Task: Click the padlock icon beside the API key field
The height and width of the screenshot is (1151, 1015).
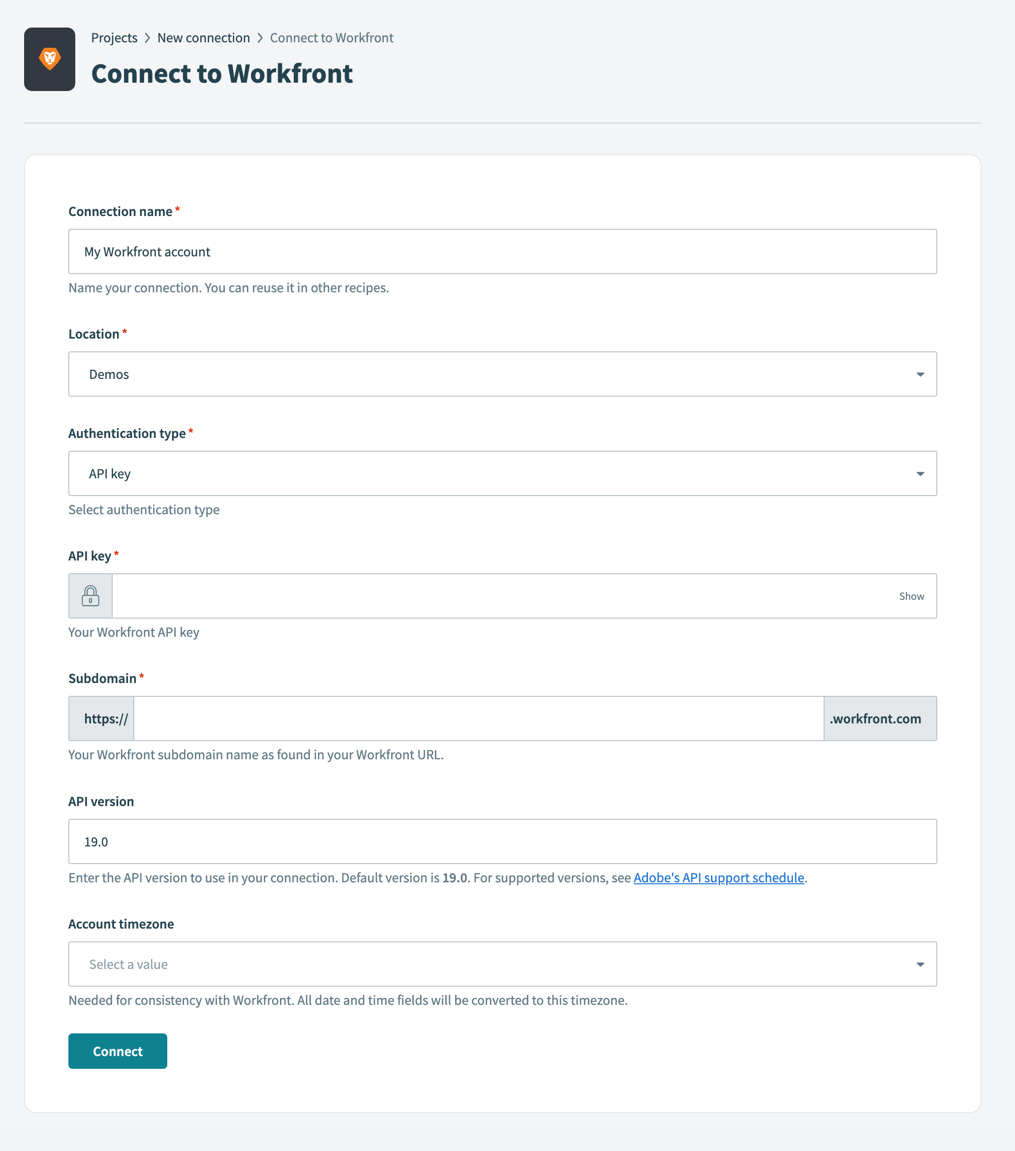Action: 90,596
